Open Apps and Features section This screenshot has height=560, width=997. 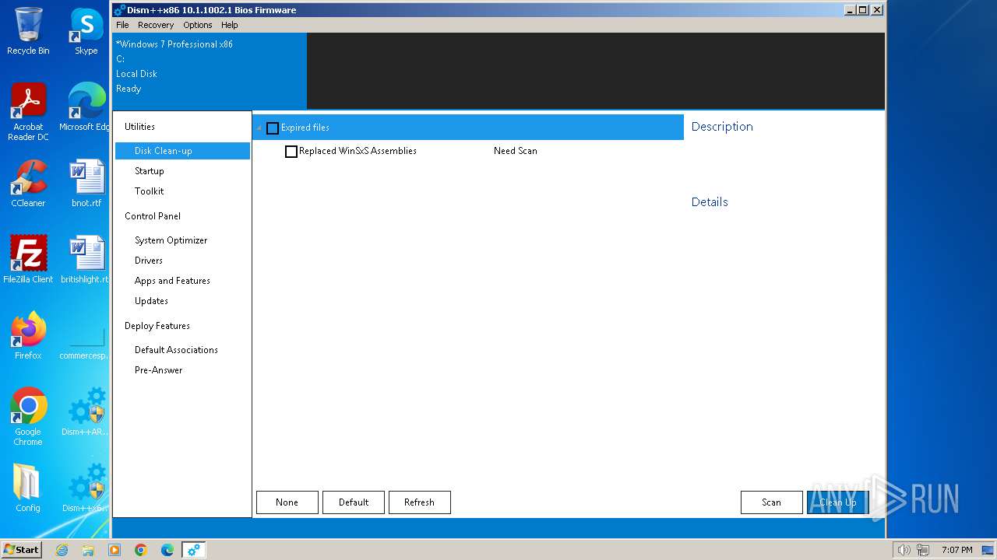click(x=182, y=281)
